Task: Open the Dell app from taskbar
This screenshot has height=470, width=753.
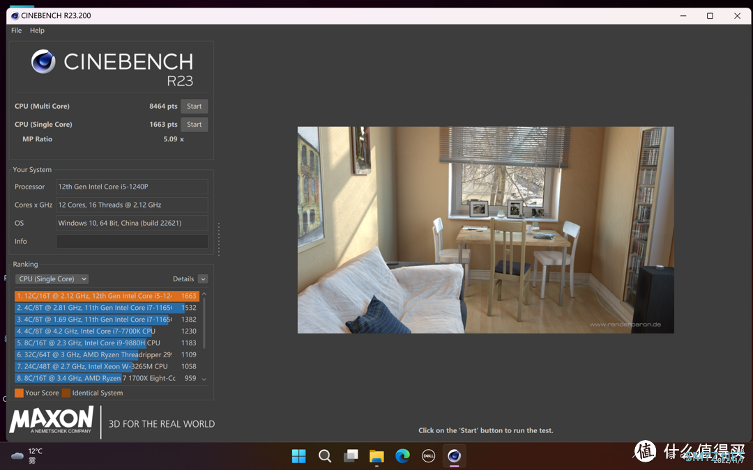Action: tap(428, 455)
